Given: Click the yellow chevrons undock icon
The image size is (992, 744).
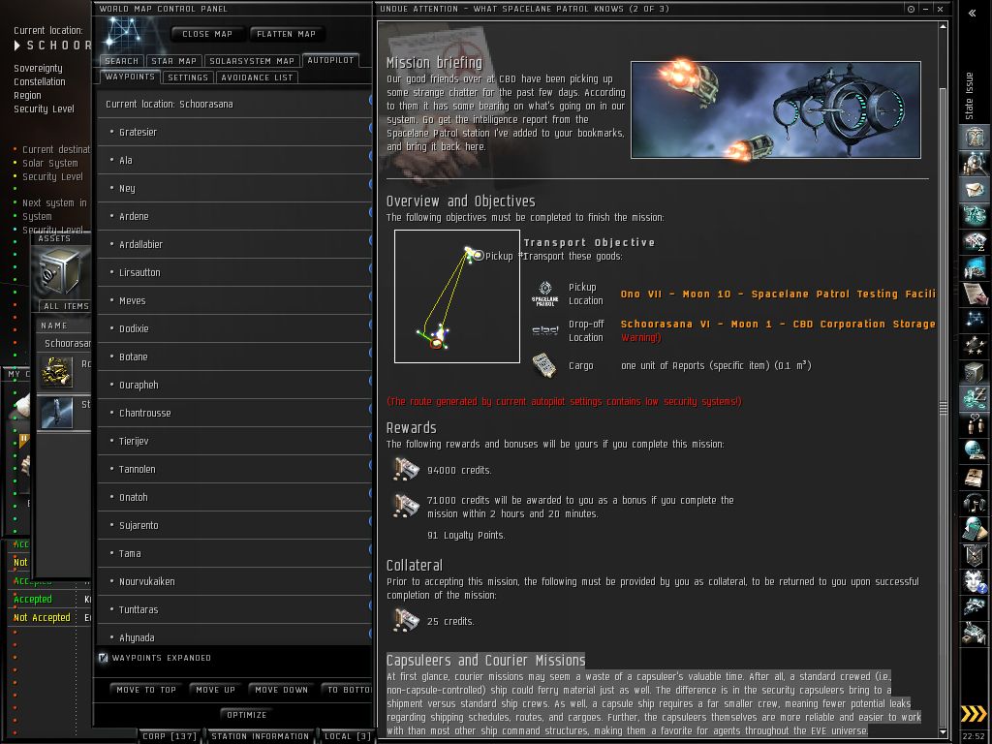Looking at the screenshot, I should coord(973,714).
